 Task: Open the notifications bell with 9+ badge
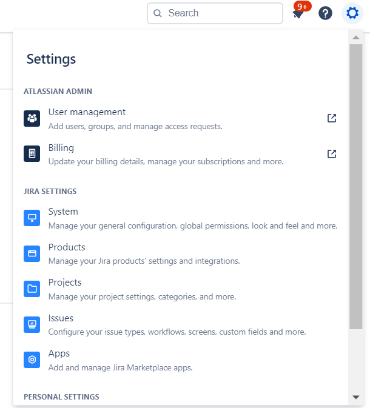click(x=298, y=13)
